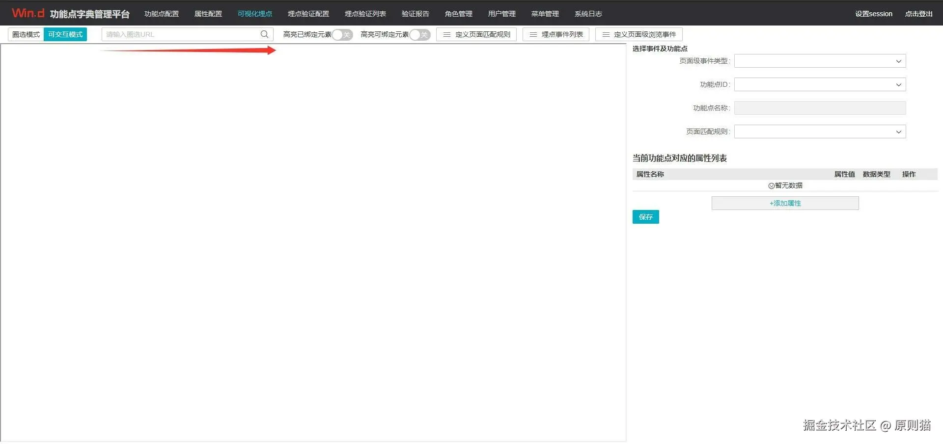Viewport: 943px width, 444px height.
Task: Click the +添加属性 link
Action: [784, 203]
